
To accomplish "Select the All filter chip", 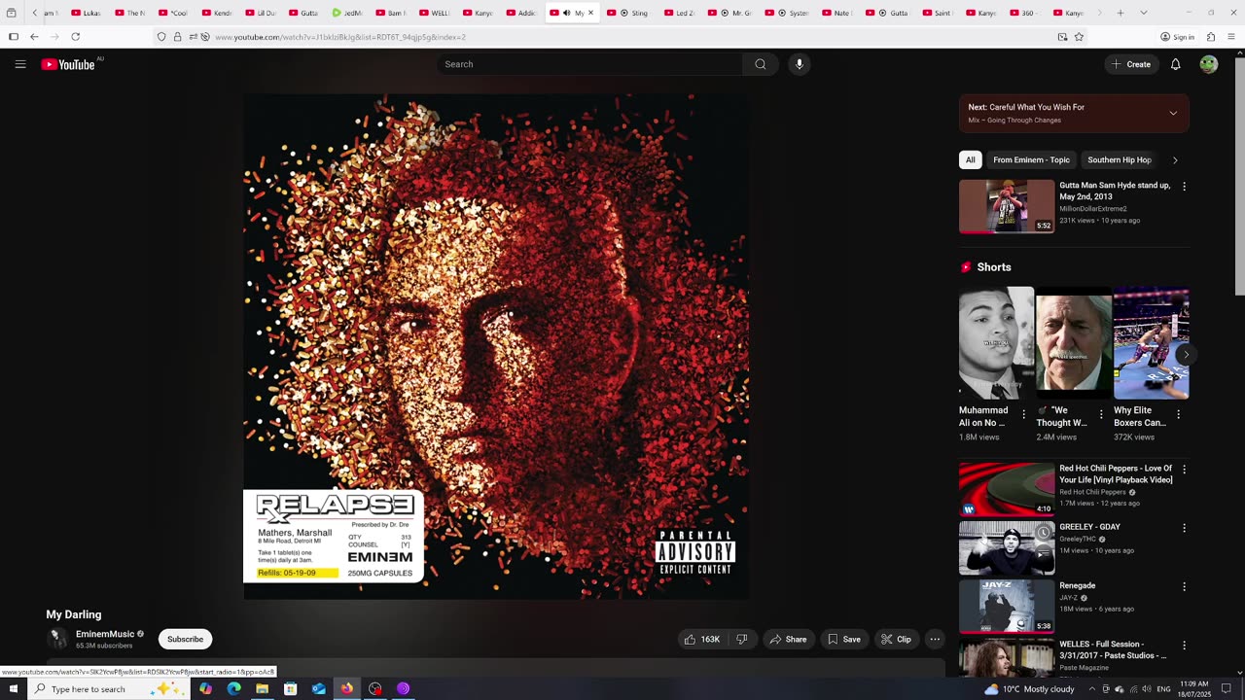I will click(970, 159).
